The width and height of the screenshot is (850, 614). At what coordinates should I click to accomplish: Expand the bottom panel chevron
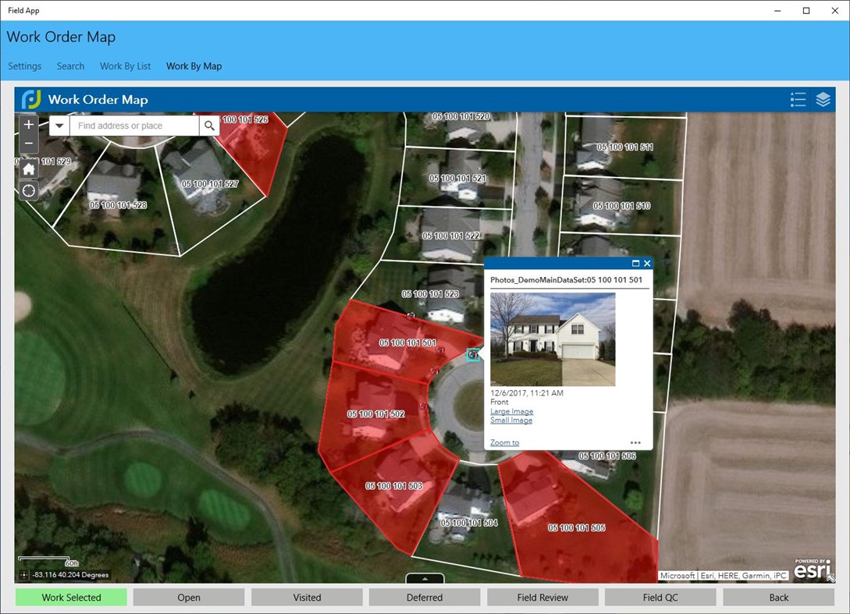coord(424,579)
